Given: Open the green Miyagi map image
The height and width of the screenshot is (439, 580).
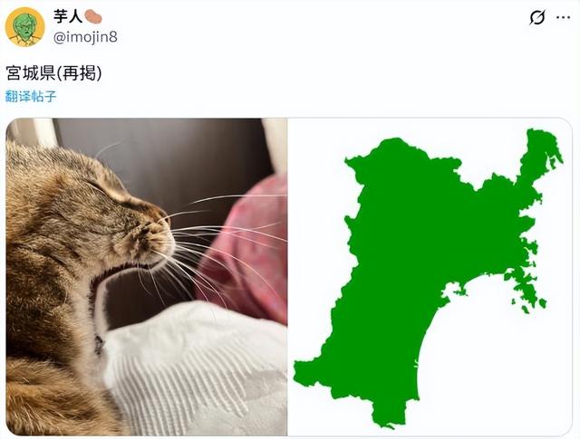Looking at the screenshot, I should (x=430, y=276).
